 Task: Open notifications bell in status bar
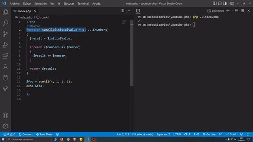tap(248, 134)
